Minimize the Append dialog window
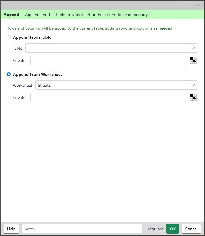This screenshot has height=236, width=205. pyautogui.click(x=174, y=5)
